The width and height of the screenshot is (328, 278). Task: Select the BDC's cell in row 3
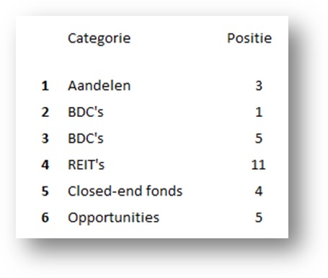pyautogui.click(x=86, y=139)
